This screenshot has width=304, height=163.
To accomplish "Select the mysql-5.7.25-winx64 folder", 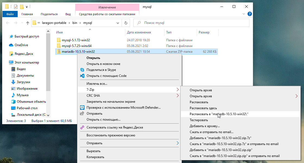I will click(77, 46).
